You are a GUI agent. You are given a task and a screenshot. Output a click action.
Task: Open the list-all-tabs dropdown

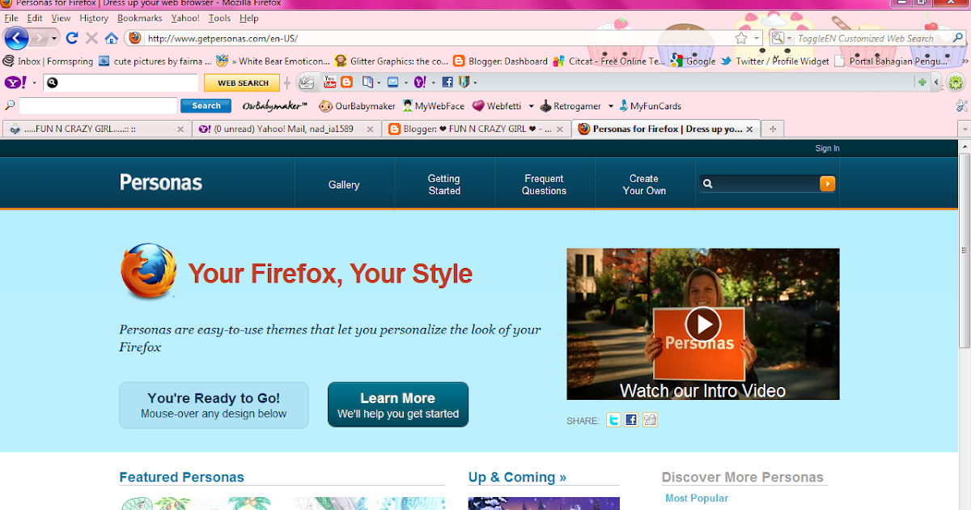964,129
